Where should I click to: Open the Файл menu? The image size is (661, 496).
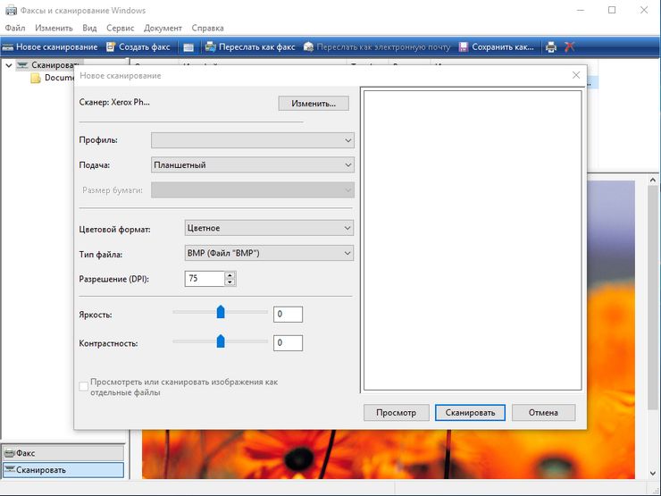[x=15, y=28]
